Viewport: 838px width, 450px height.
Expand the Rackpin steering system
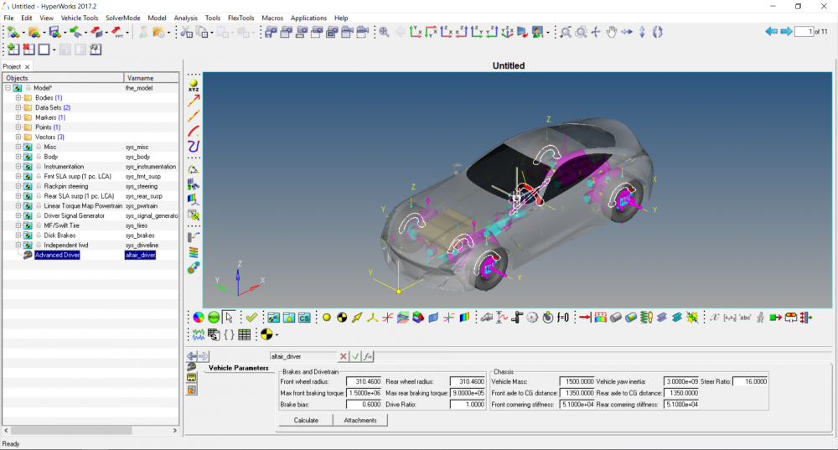pyautogui.click(x=18, y=186)
